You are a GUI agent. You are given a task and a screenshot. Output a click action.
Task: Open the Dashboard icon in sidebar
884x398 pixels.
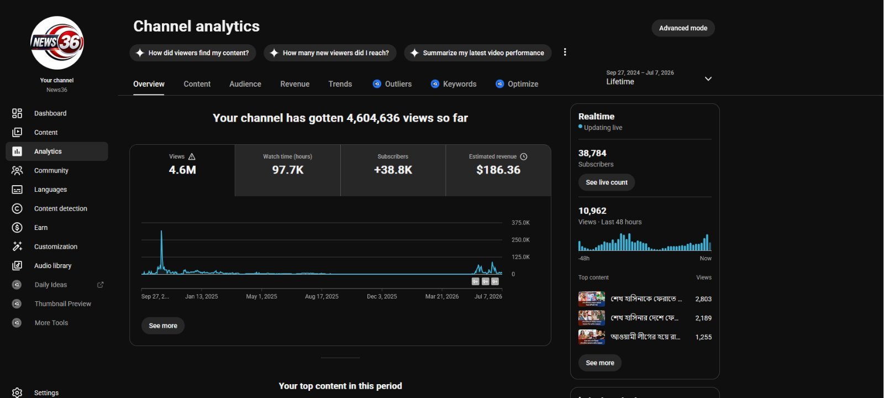[x=17, y=113]
